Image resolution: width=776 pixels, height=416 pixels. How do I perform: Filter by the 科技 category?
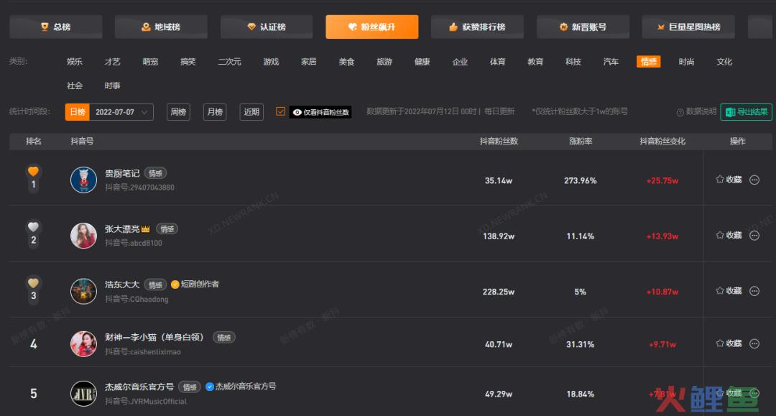[x=573, y=62]
